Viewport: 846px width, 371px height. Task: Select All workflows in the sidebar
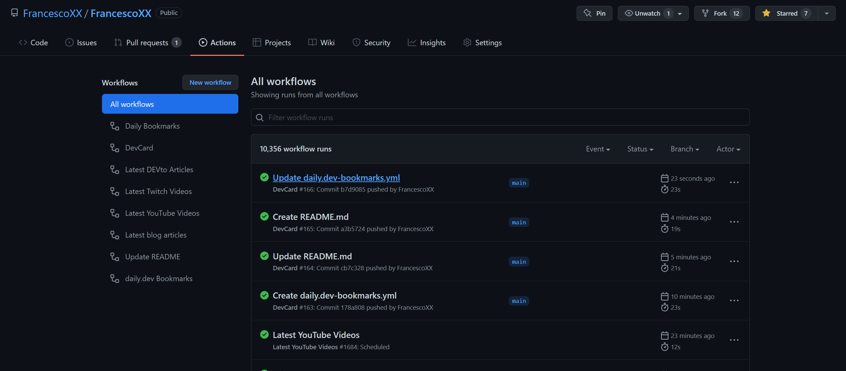[x=170, y=104]
